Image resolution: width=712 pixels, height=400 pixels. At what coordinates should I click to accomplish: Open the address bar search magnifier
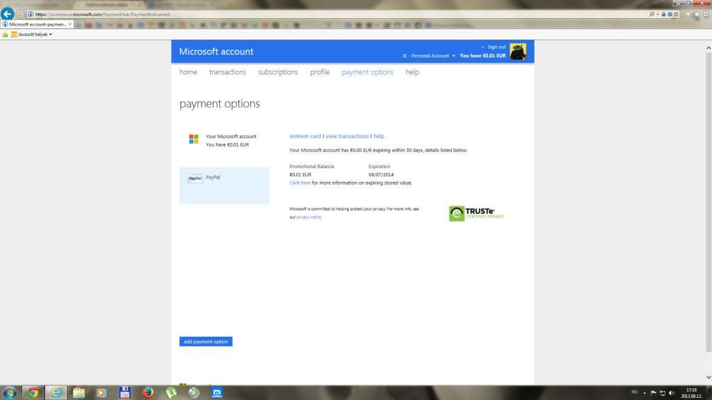(652, 14)
